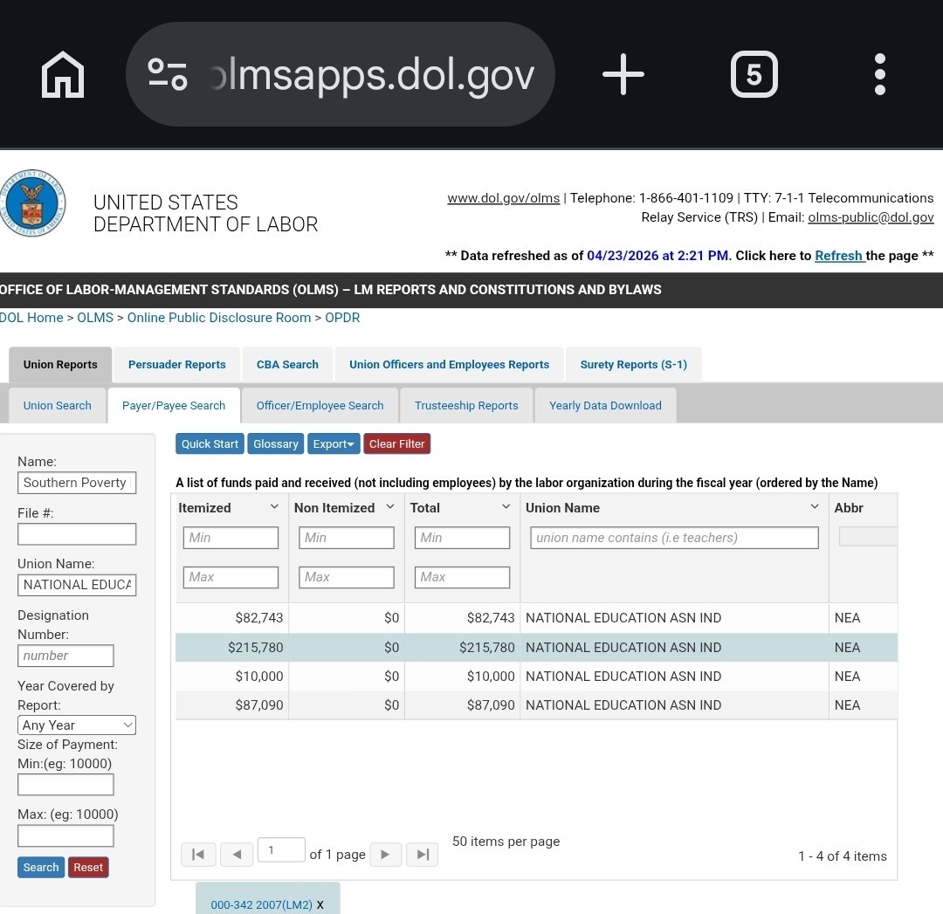The width and height of the screenshot is (943, 914).
Task: Open www.dol.gov/olms link
Action: (x=504, y=198)
